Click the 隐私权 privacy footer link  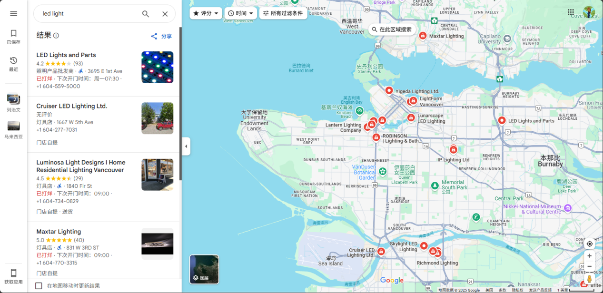[517, 290]
